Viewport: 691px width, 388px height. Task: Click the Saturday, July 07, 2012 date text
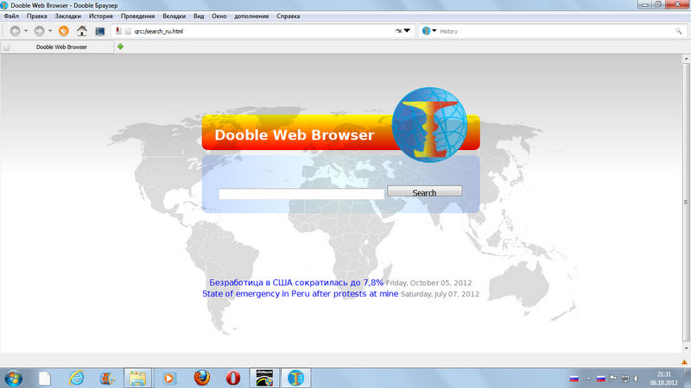[x=440, y=294]
